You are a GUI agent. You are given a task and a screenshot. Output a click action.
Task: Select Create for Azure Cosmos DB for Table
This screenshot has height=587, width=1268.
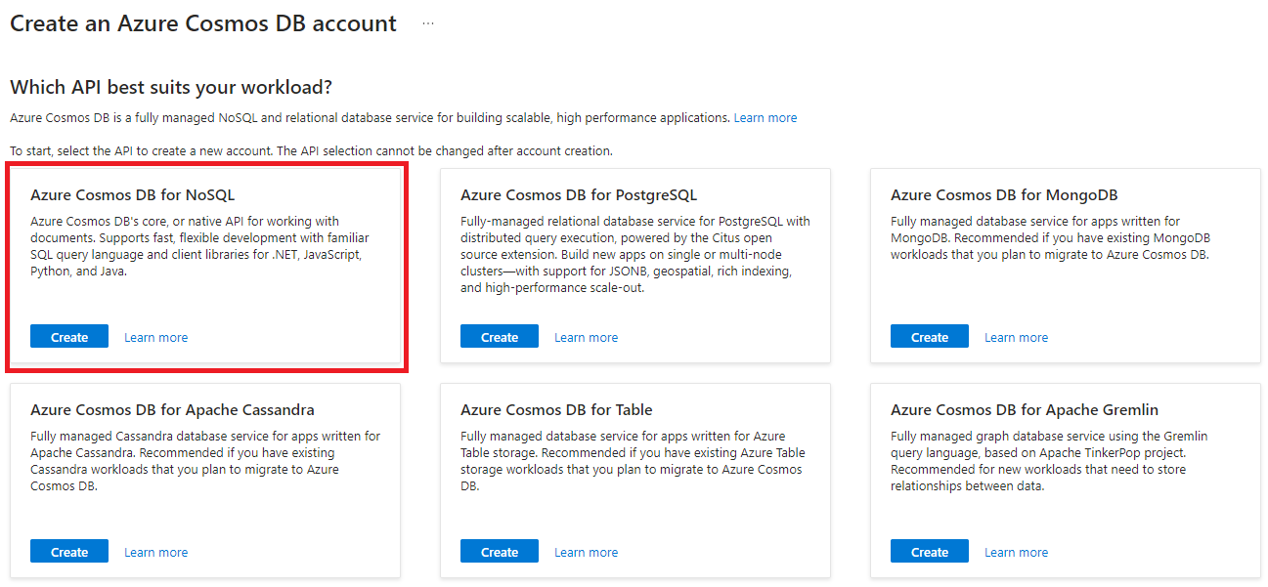500,552
